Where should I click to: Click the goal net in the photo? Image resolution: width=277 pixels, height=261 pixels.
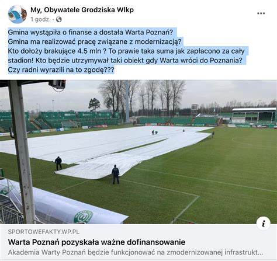pyautogui.click(x=69, y=124)
